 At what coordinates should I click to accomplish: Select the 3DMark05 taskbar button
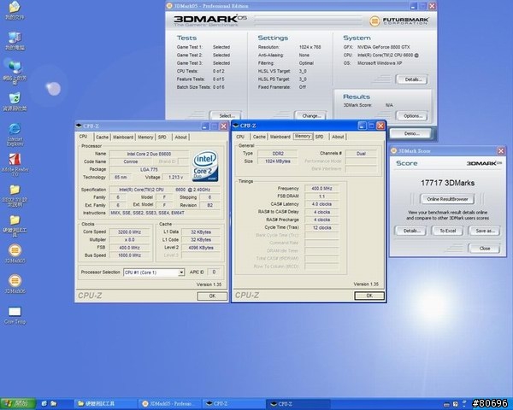pos(170,404)
